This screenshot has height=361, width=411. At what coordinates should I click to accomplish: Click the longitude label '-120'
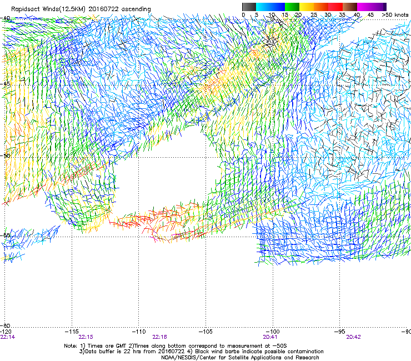point(6,332)
